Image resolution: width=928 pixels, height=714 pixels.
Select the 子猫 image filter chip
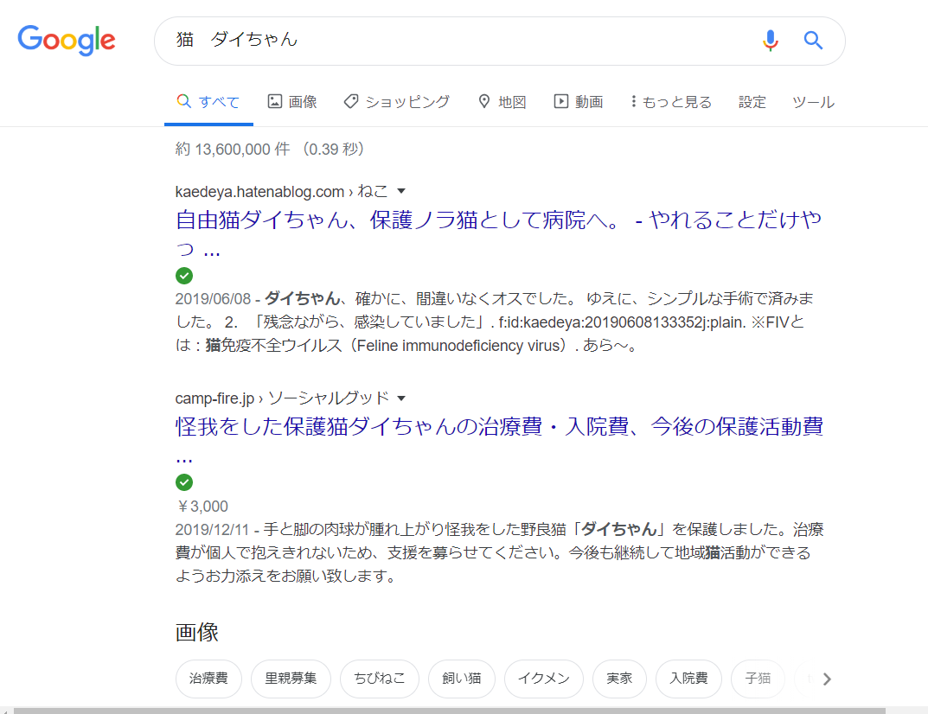[758, 679]
